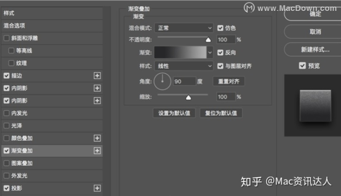Click 复位为默认值 button
This screenshot has height=196, width=341.
pyautogui.click(x=221, y=113)
